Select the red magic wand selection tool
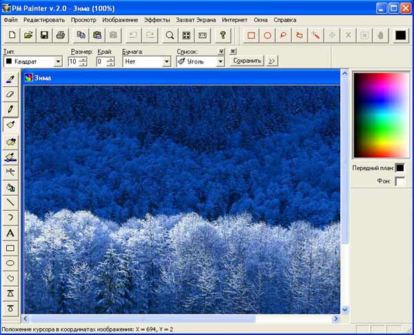 coord(315,34)
